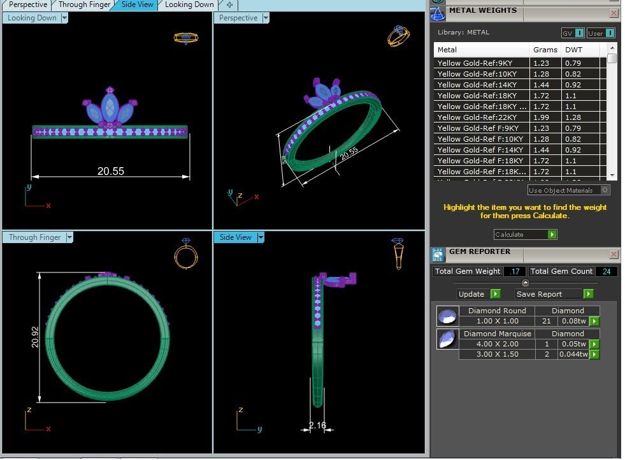
Task: Toggle Use Object Materials option
Action: (x=568, y=191)
